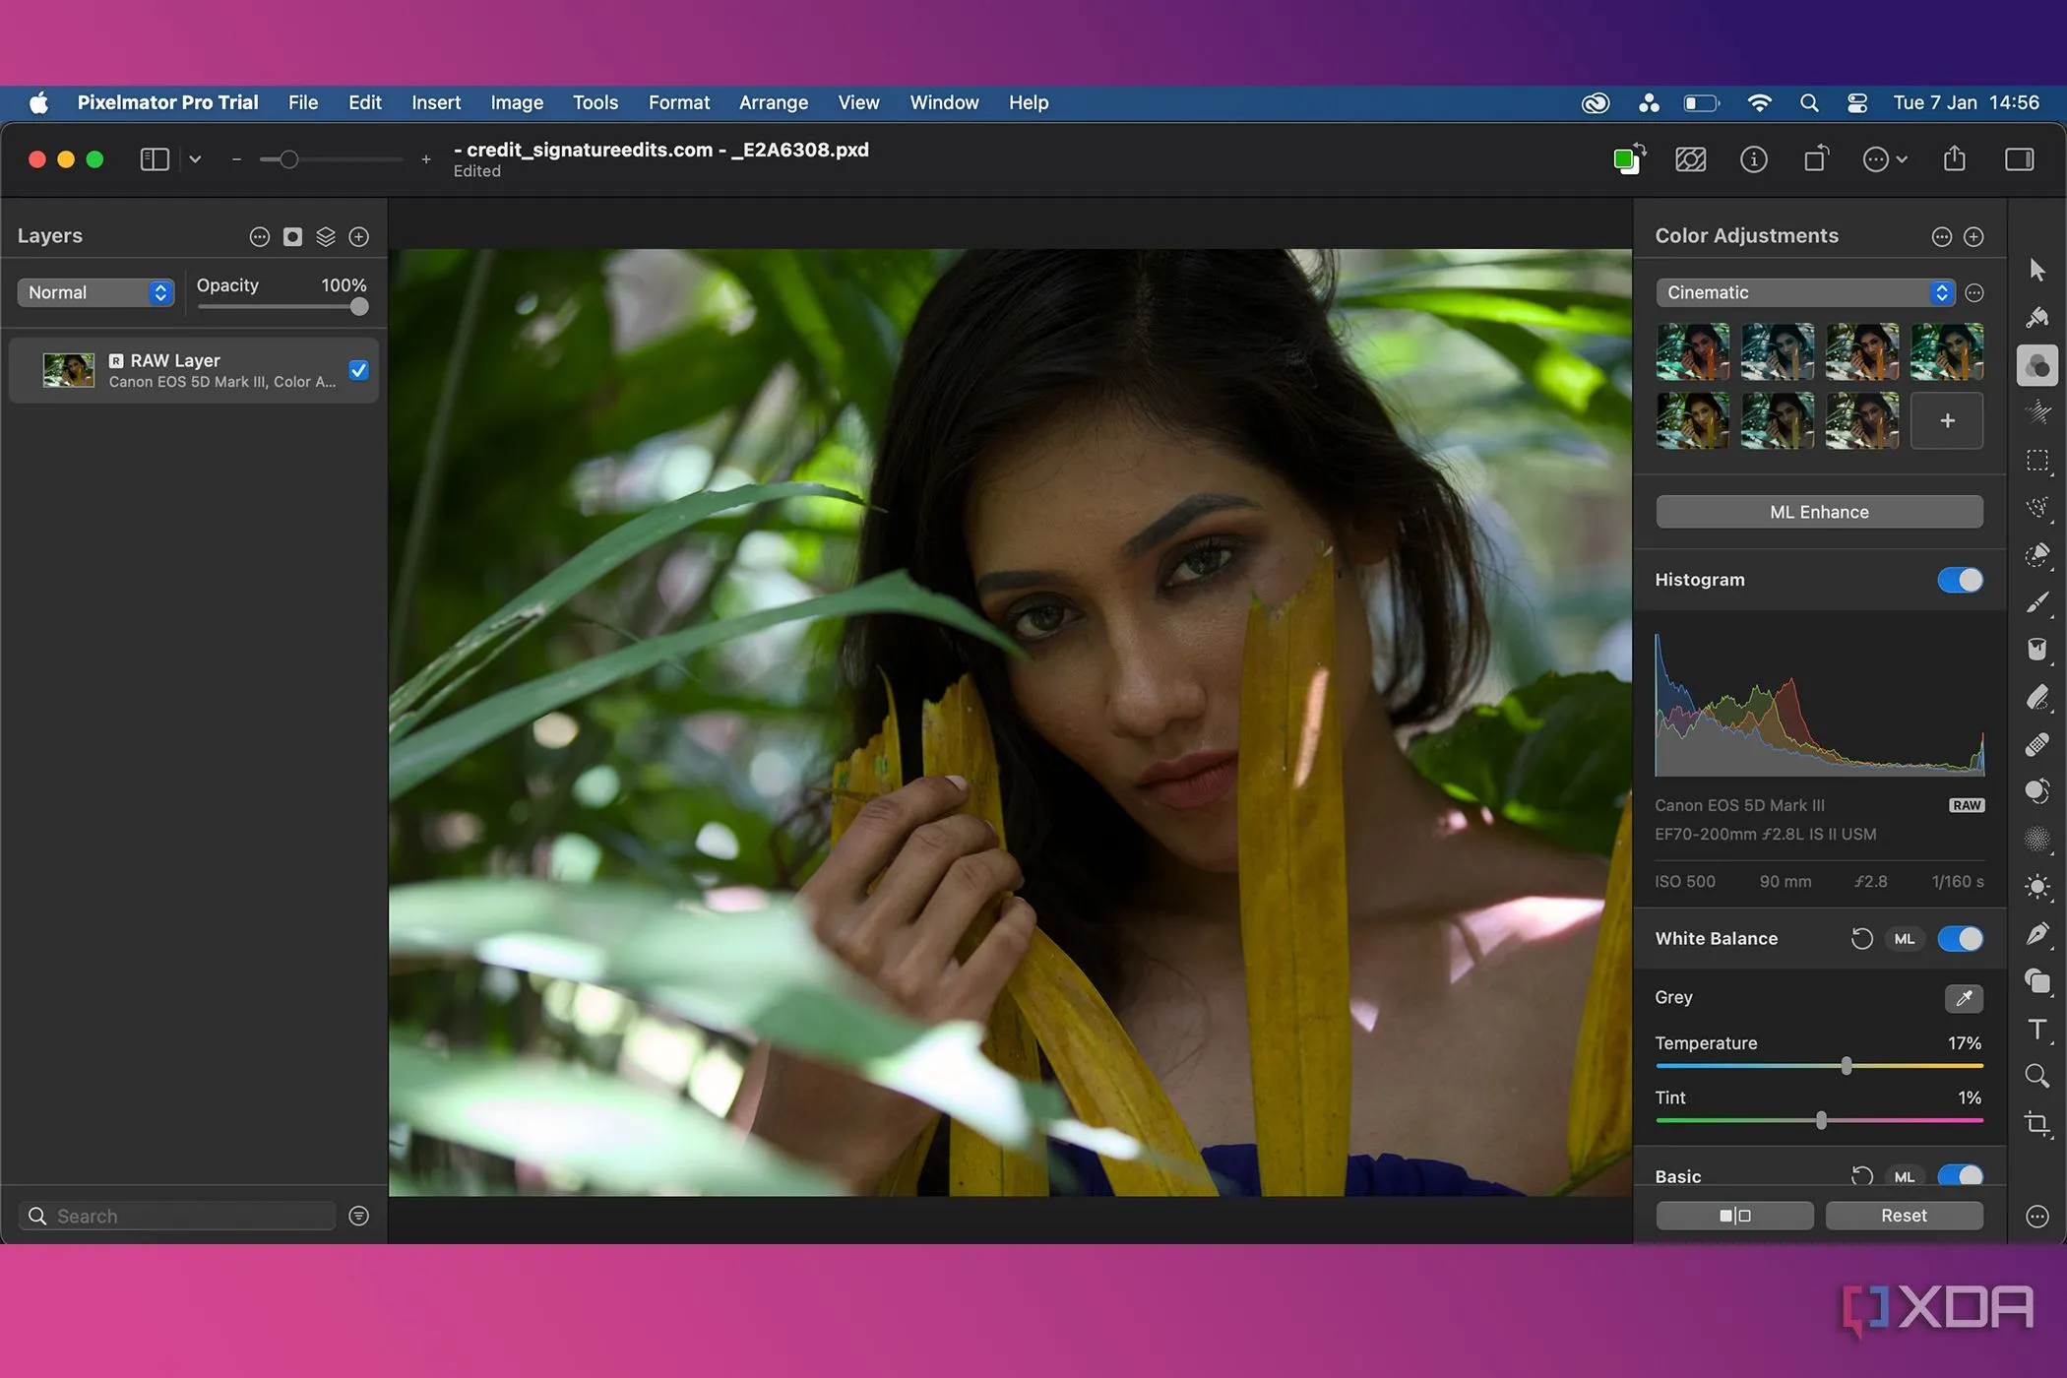Open the Arrange menu
Viewport: 2067px width, 1378px height.
(774, 102)
